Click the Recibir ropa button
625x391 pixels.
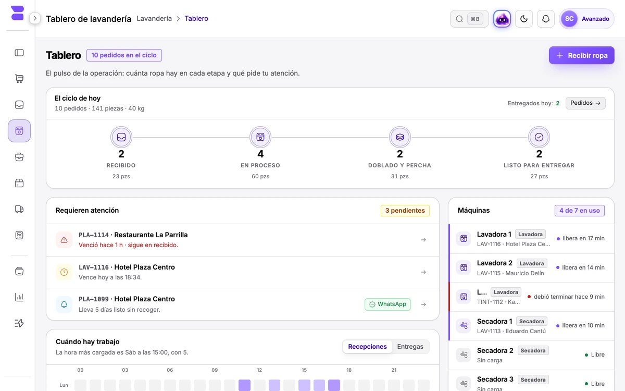coord(582,55)
